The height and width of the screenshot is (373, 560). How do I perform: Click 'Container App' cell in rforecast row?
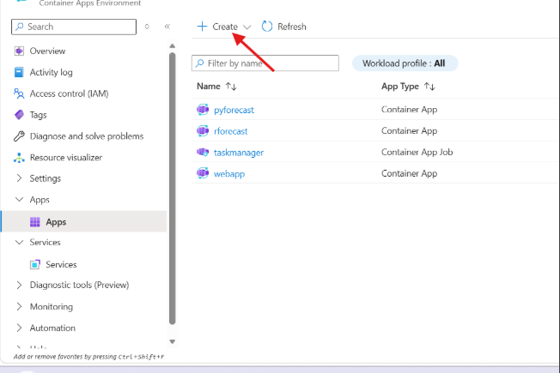click(410, 131)
